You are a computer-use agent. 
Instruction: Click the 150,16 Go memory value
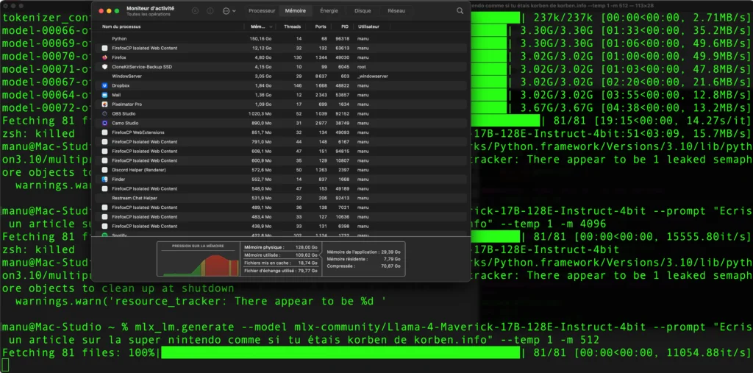(x=261, y=39)
